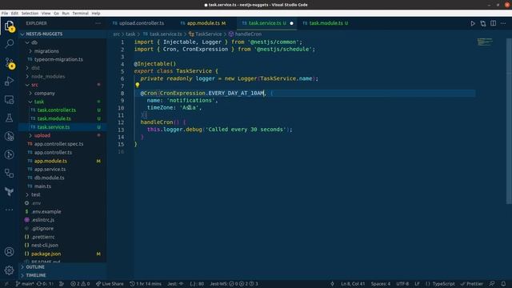Click the main branch indicator
512x288 pixels.
pyautogui.click(x=25, y=284)
